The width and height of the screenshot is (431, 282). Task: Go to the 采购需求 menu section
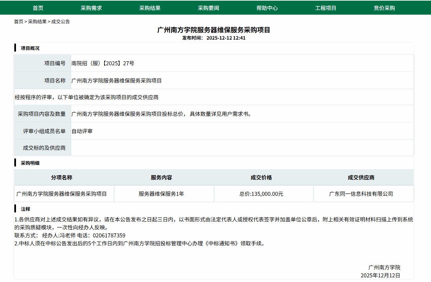(x=91, y=8)
